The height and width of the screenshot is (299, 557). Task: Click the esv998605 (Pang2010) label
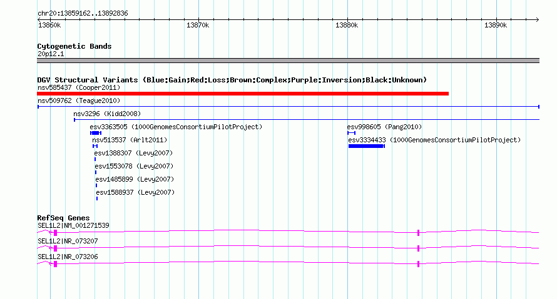384,127
